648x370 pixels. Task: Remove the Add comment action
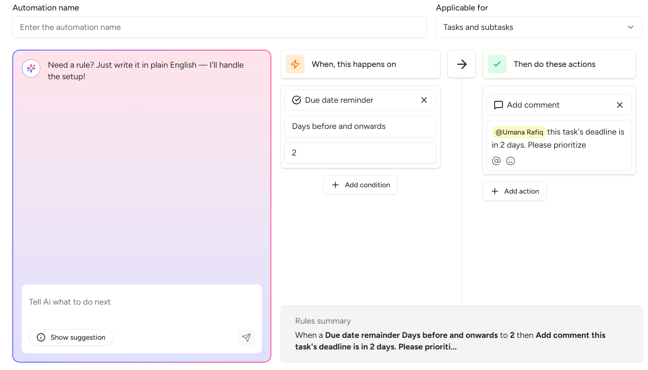[620, 105]
